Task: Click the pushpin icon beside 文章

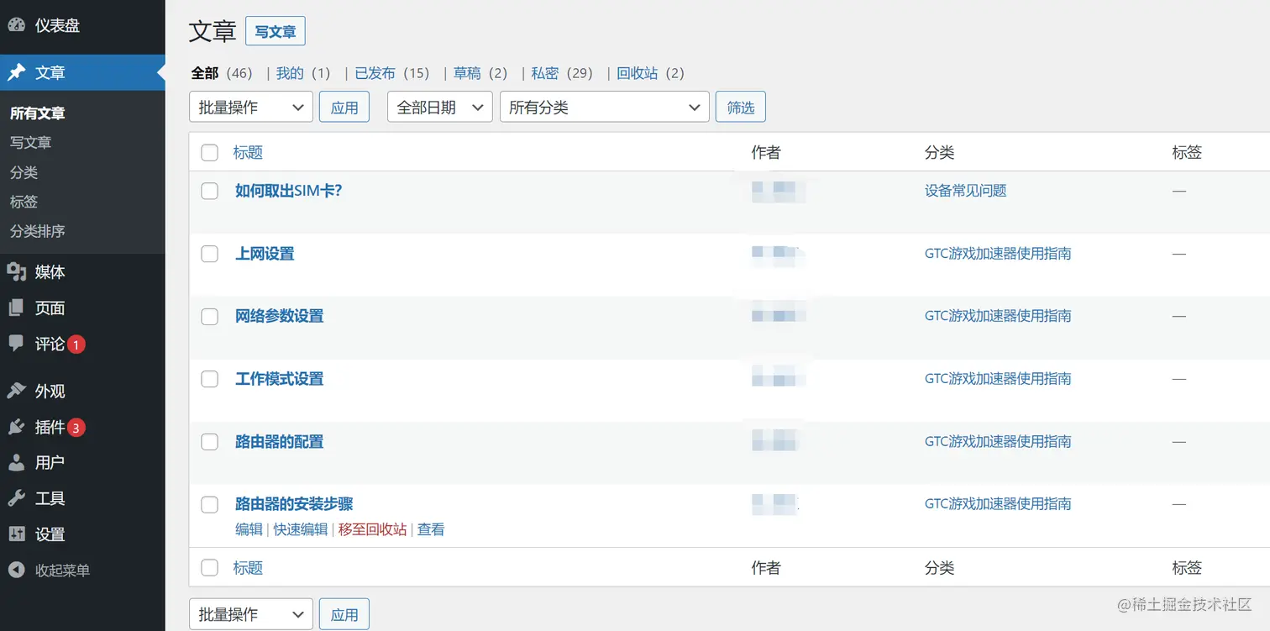Action: click(x=17, y=72)
